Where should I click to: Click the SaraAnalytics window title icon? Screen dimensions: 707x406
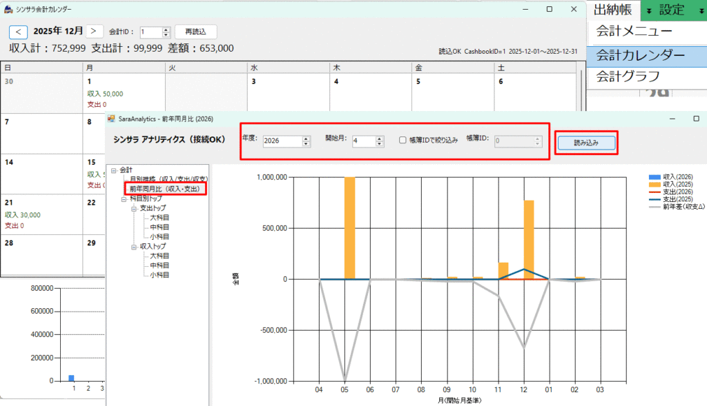111,119
